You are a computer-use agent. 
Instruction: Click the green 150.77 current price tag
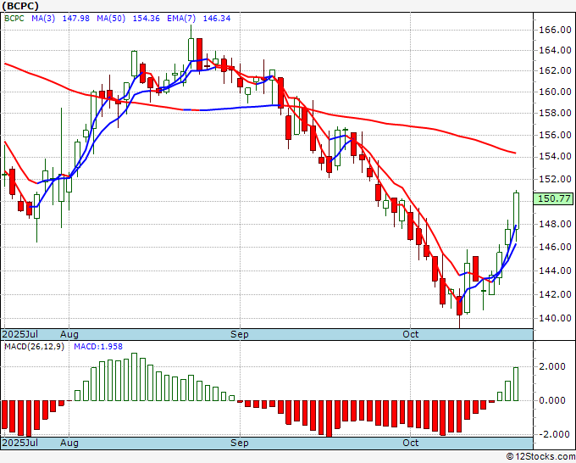[x=553, y=198]
